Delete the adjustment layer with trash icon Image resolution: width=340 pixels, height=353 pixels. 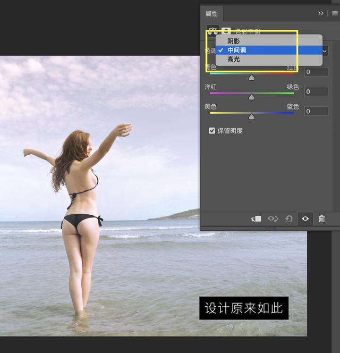point(321,218)
